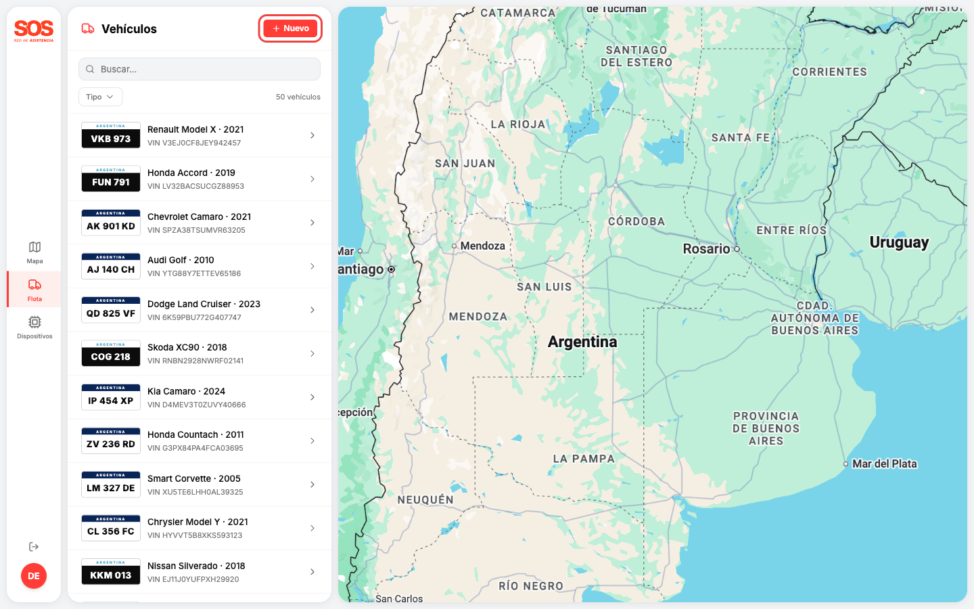Select the Dodge Land Cruiser vehicle row
Viewport: 974px width, 609px height.
tap(203, 309)
